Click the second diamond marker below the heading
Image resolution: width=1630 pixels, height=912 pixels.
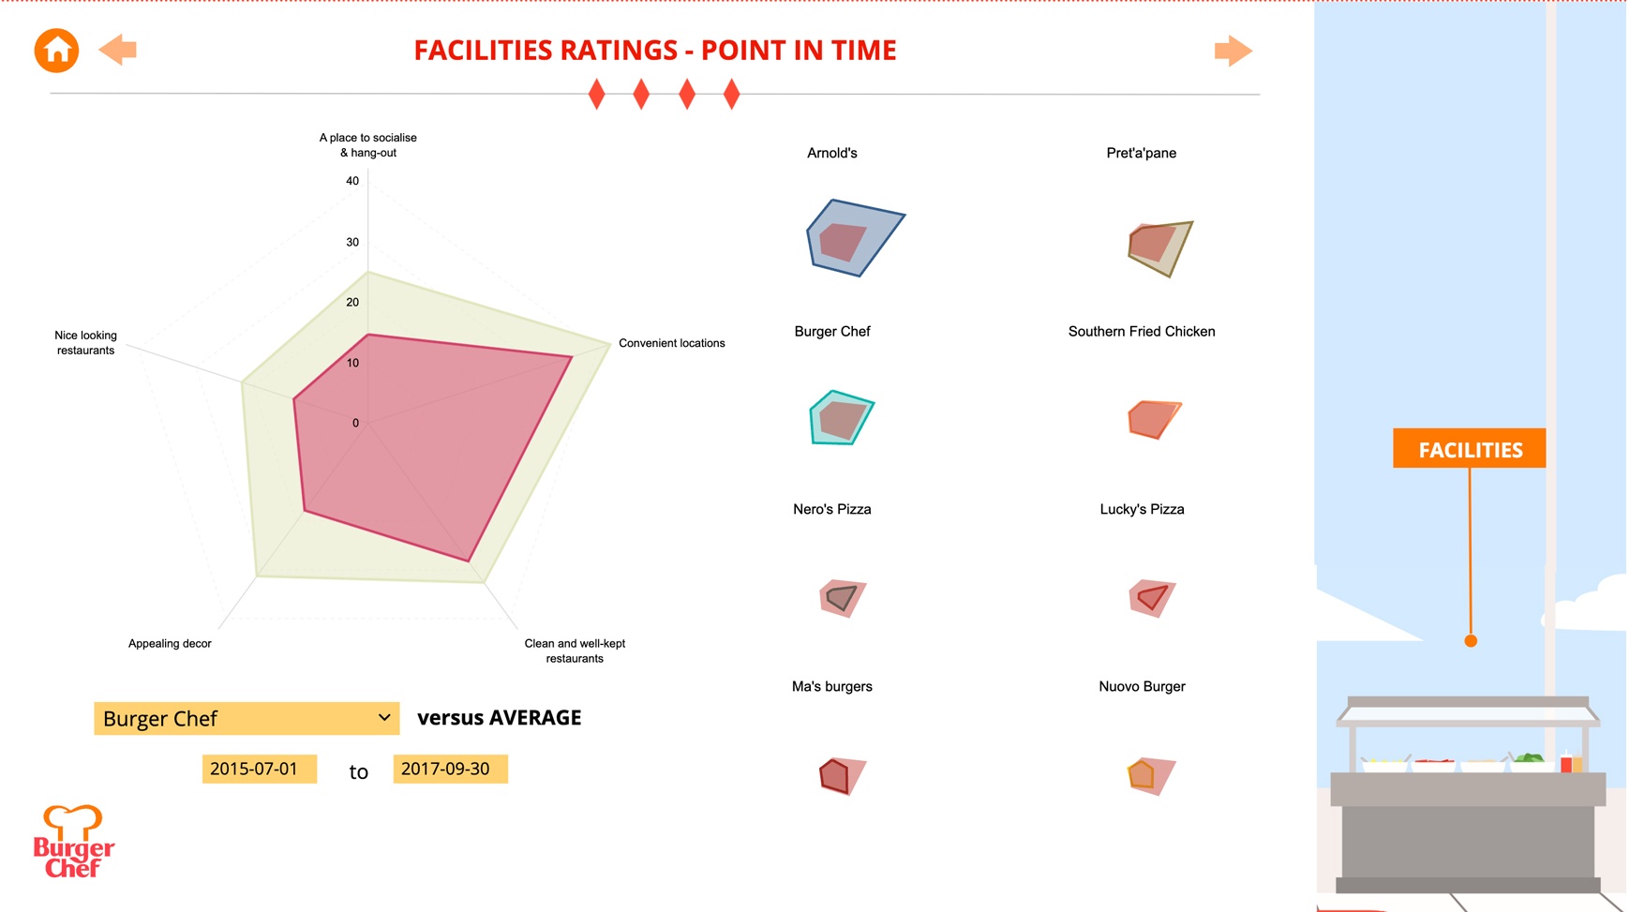click(x=641, y=93)
